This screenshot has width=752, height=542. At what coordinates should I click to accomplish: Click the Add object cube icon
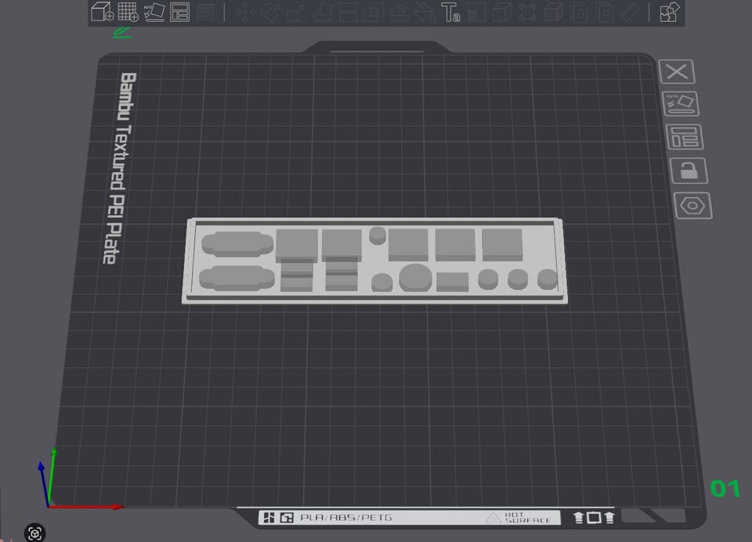point(102,12)
